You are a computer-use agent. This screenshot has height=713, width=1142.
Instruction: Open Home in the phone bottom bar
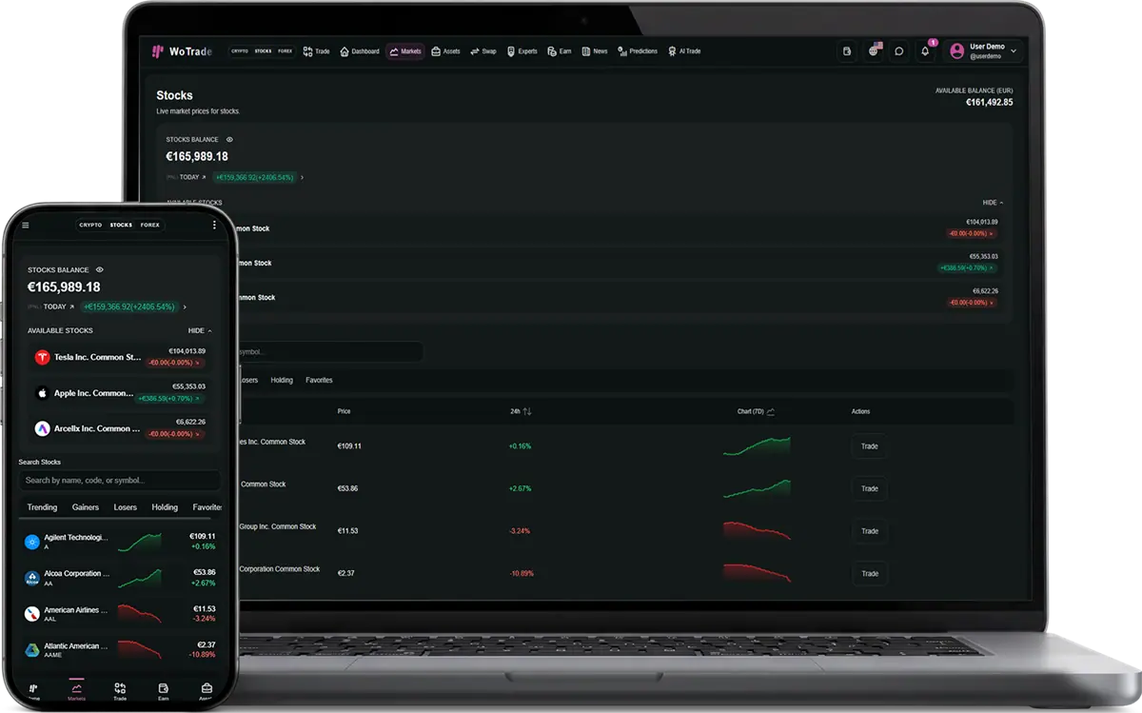click(x=33, y=691)
